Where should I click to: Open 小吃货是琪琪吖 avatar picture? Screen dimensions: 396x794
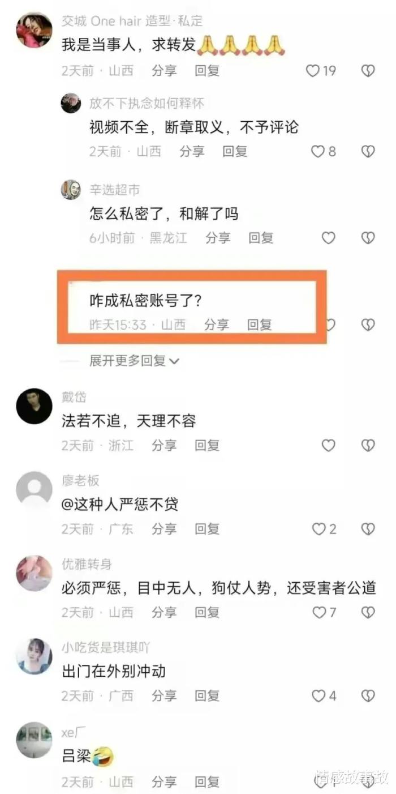pyautogui.click(x=34, y=656)
